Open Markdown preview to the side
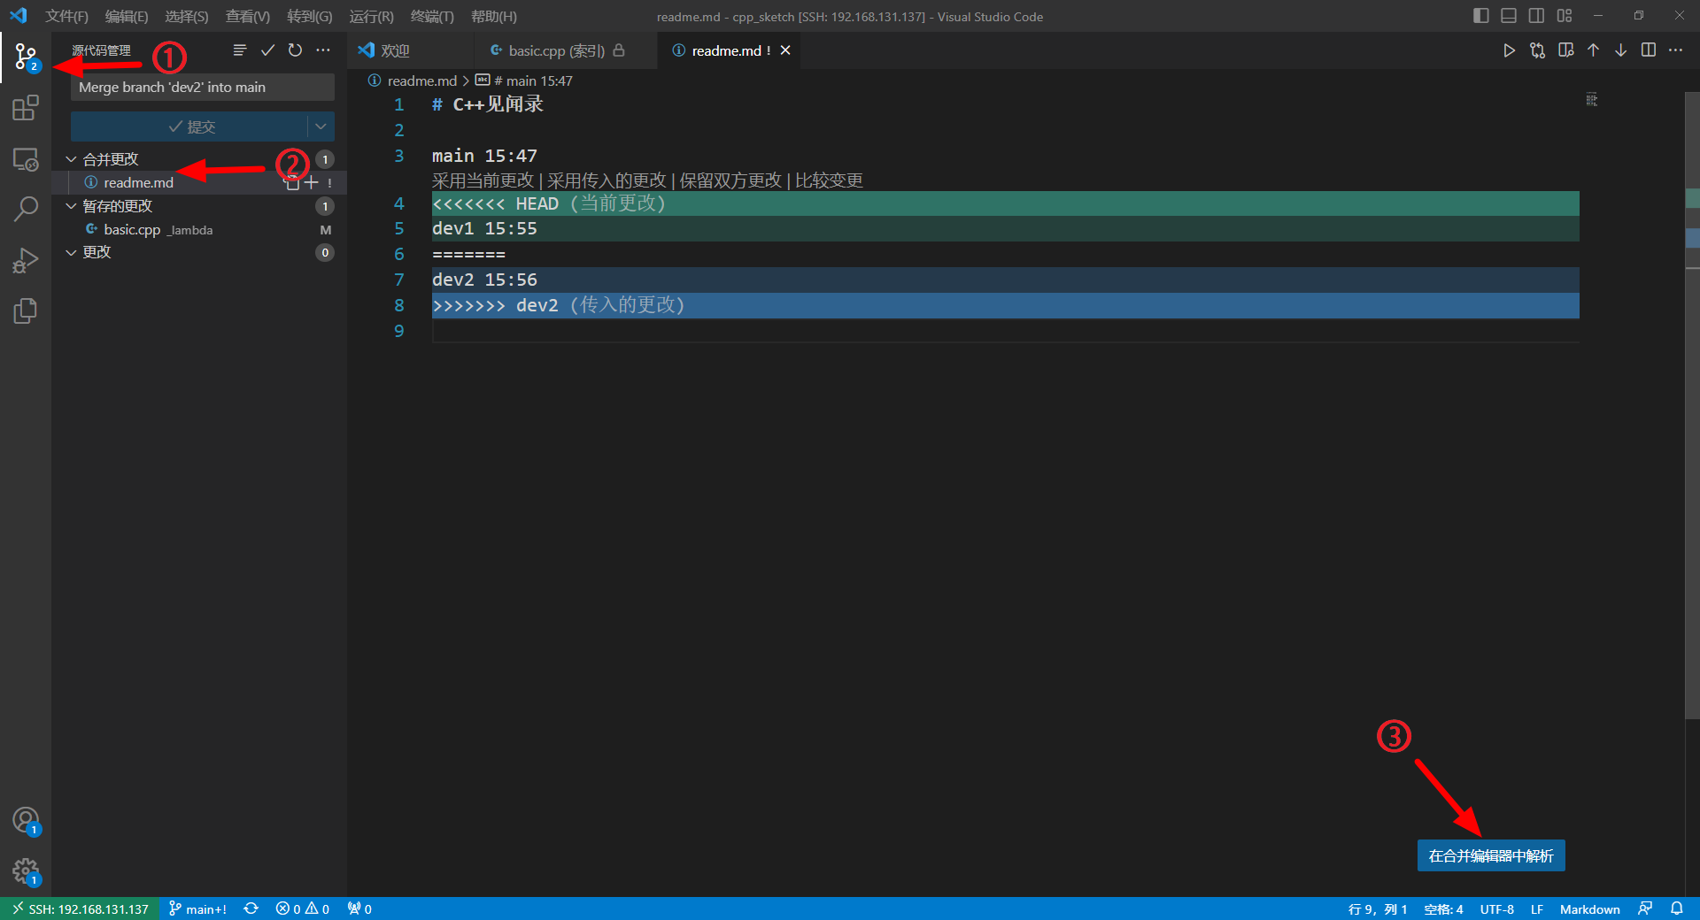 point(1566,50)
